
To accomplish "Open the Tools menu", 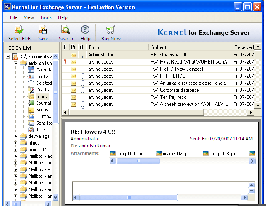I will (46, 17).
